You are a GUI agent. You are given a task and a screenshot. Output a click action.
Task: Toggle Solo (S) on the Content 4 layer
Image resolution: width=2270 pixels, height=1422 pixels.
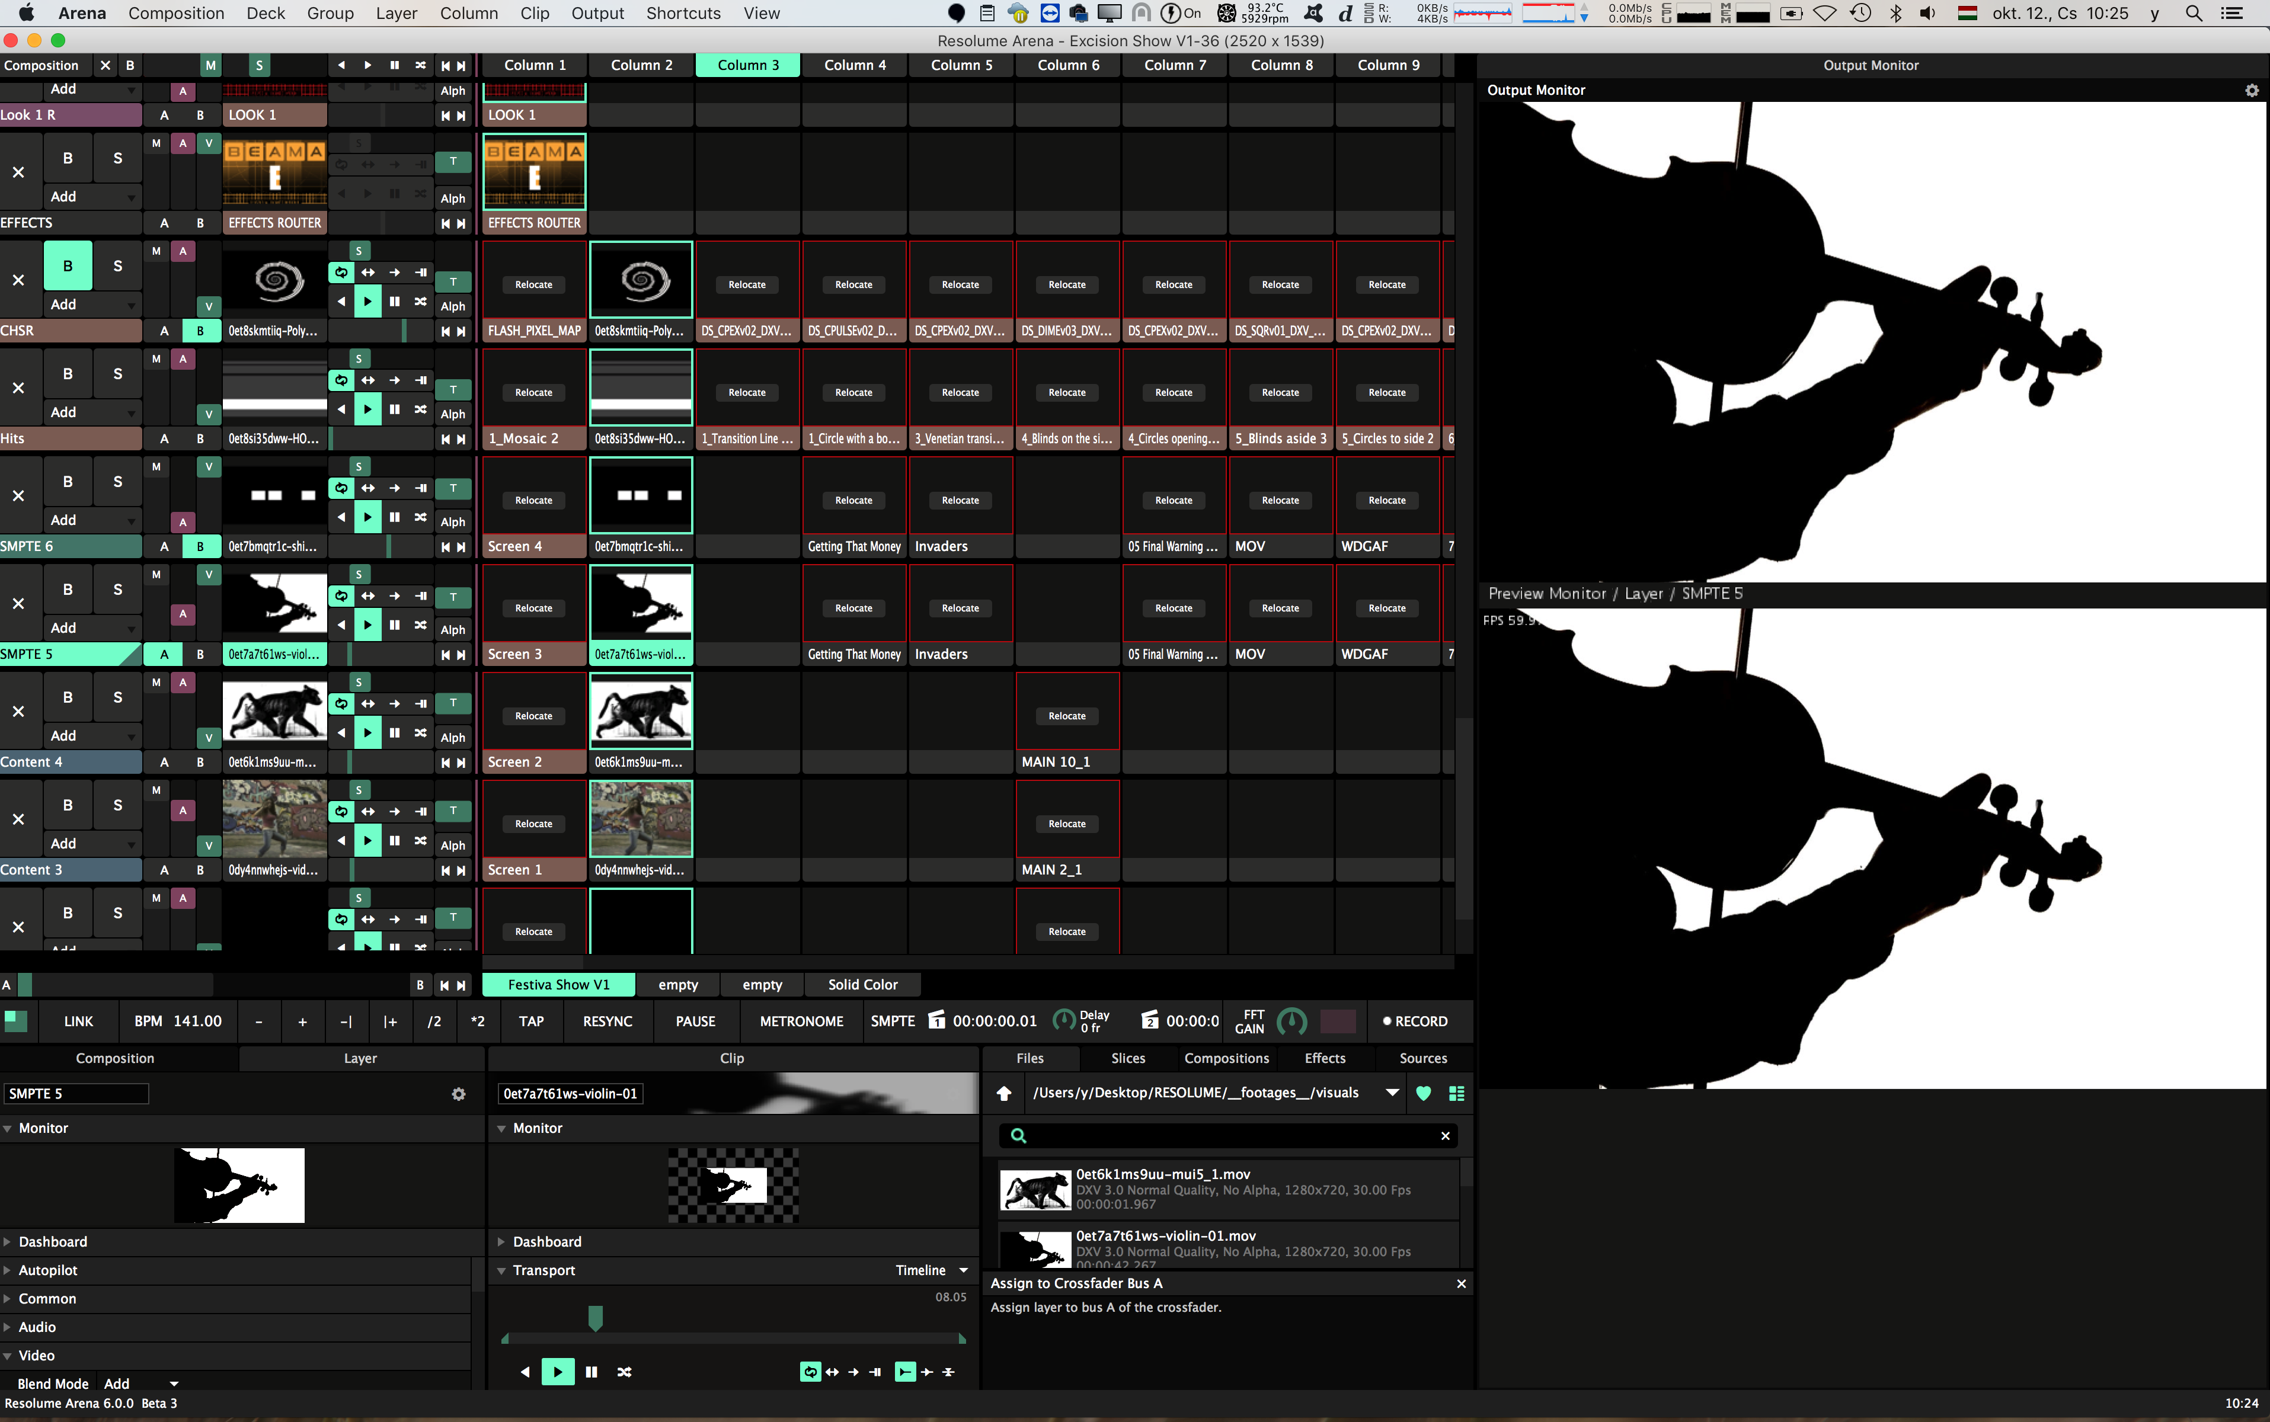coord(117,698)
